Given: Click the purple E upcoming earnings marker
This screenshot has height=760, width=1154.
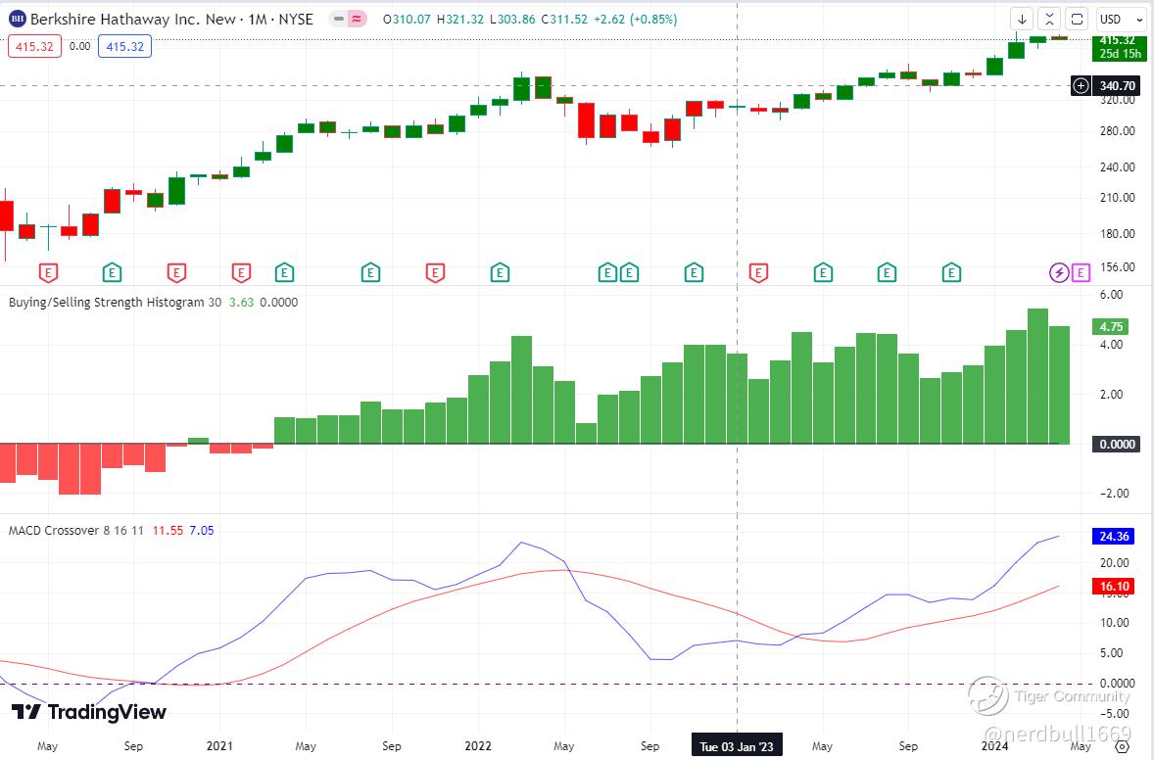Looking at the screenshot, I should (1081, 273).
